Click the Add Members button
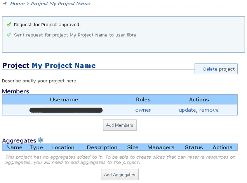This screenshot has height=183, width=247. (120, 125)
